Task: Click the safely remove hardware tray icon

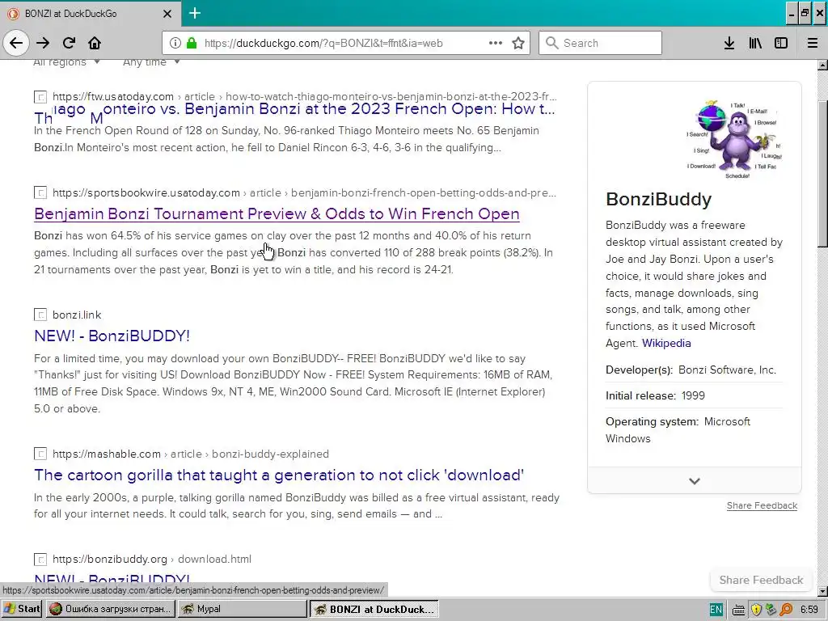Action: pos(771,610)
